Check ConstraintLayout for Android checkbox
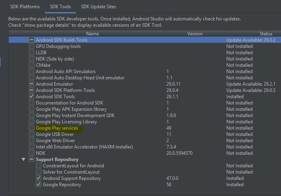Viewport: 281px width, 196px height. (39, 166)
